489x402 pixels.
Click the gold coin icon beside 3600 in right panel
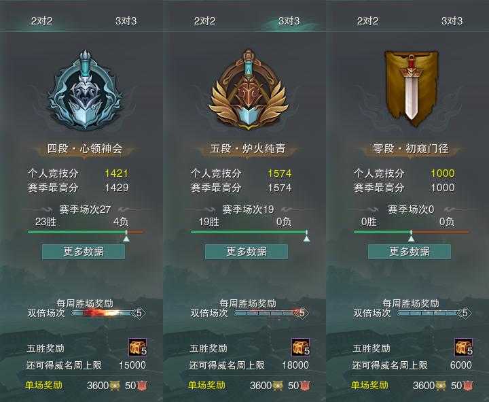point(441,386)
